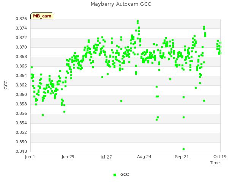Select the isolated data point near 0.3588 in early August
Screen dimensions: 243x182
click(x=121, y=101)
